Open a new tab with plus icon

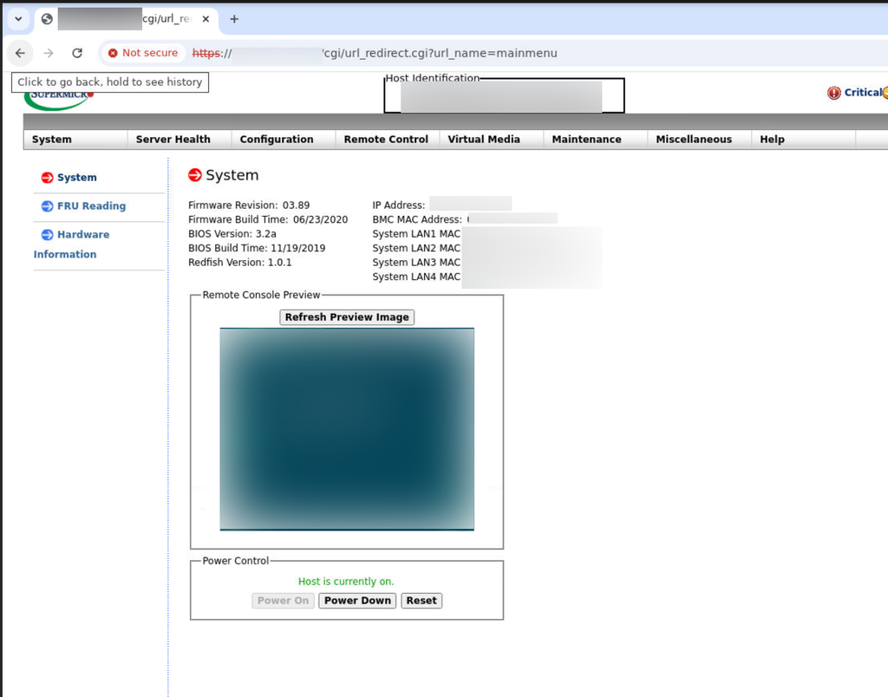pyautogui.click(x=234, y=19)
